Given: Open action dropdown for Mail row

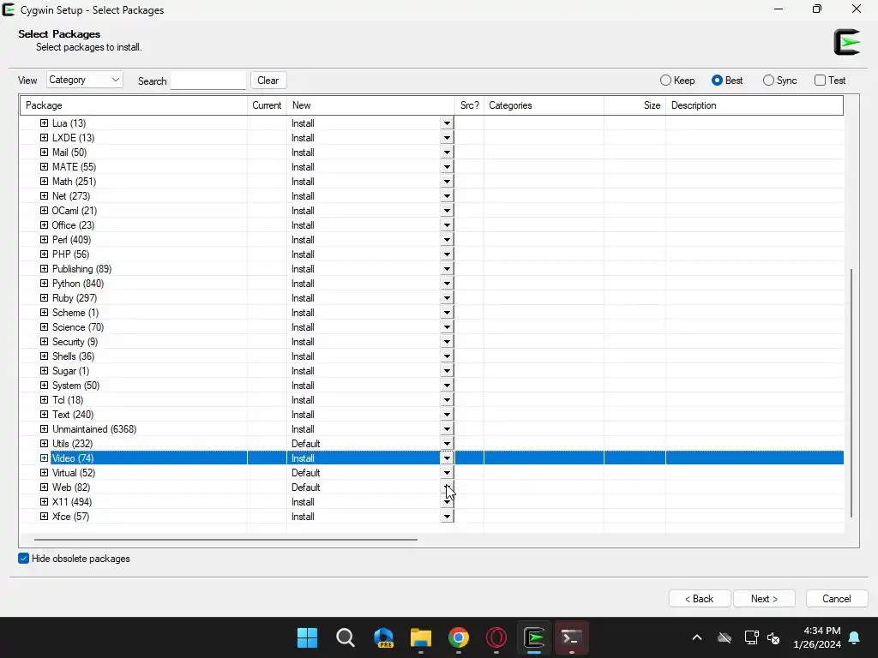Looking at the screenshot, I should coord(447,153).
